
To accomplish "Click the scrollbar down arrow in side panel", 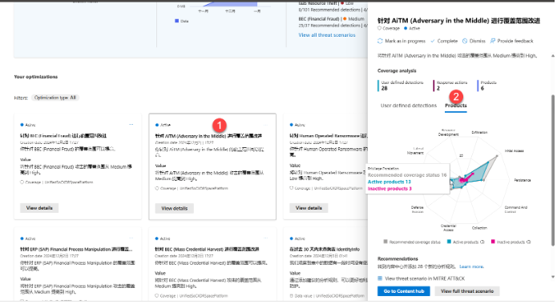I will pyautogui.click(x=552, y=277).
